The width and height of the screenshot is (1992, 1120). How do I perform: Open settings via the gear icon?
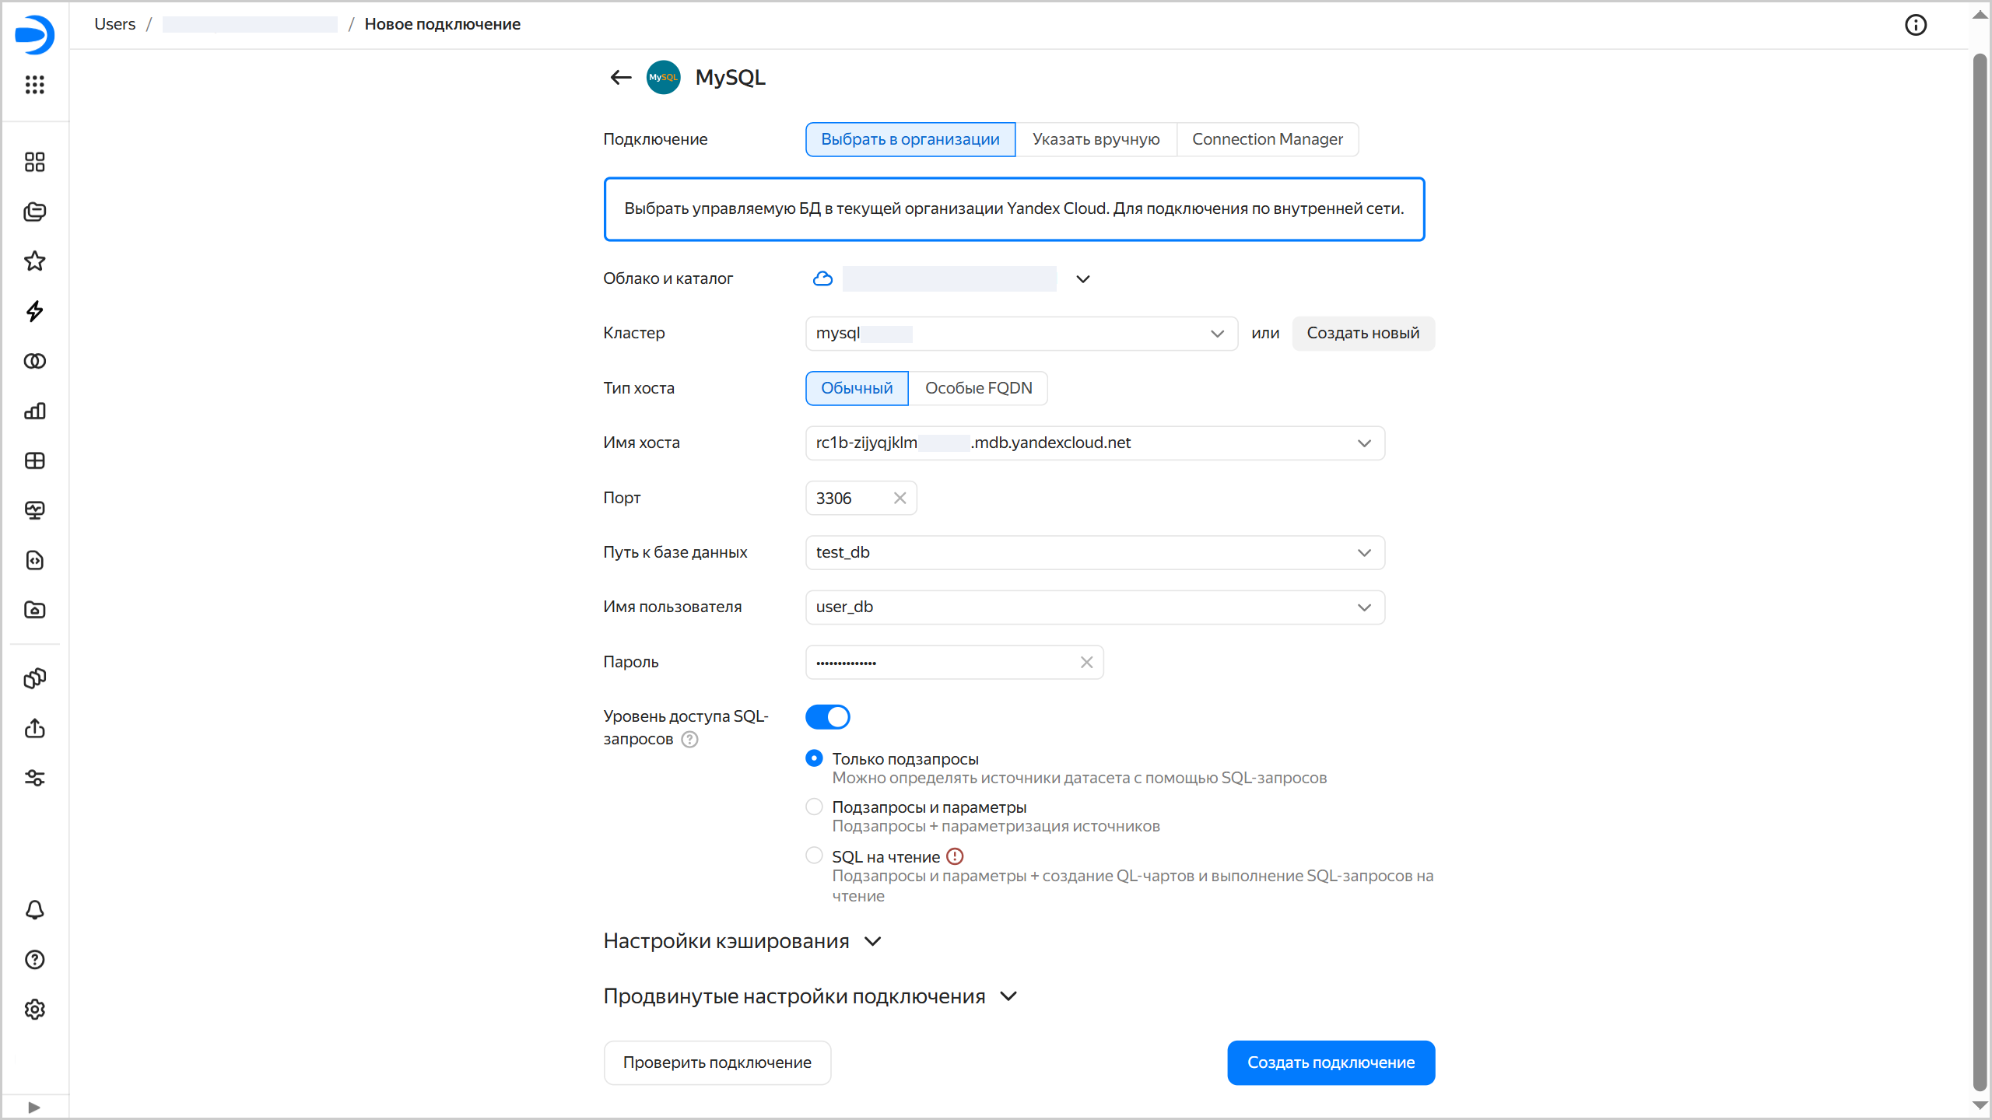tap(34, 1010)
